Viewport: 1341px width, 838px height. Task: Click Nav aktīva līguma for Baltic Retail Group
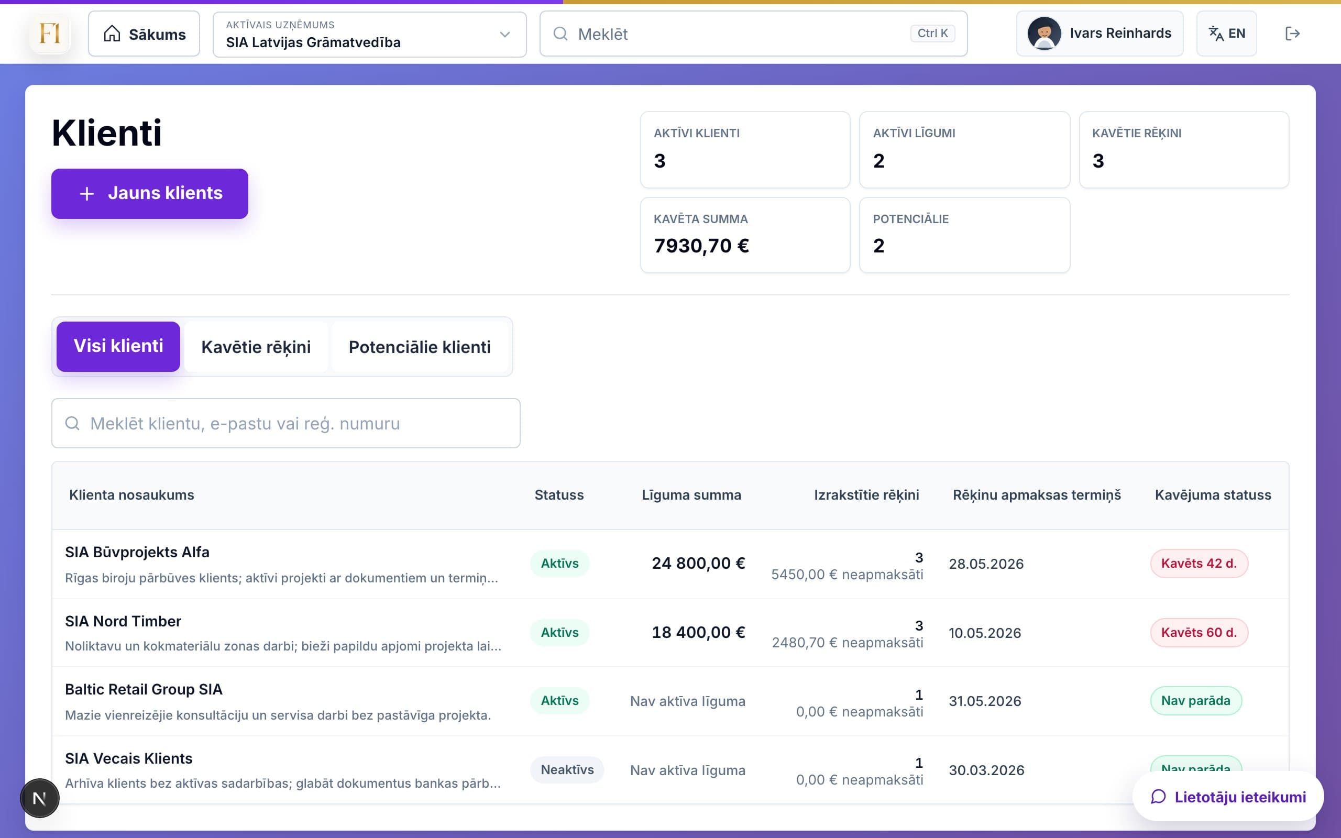coord(688,702)
